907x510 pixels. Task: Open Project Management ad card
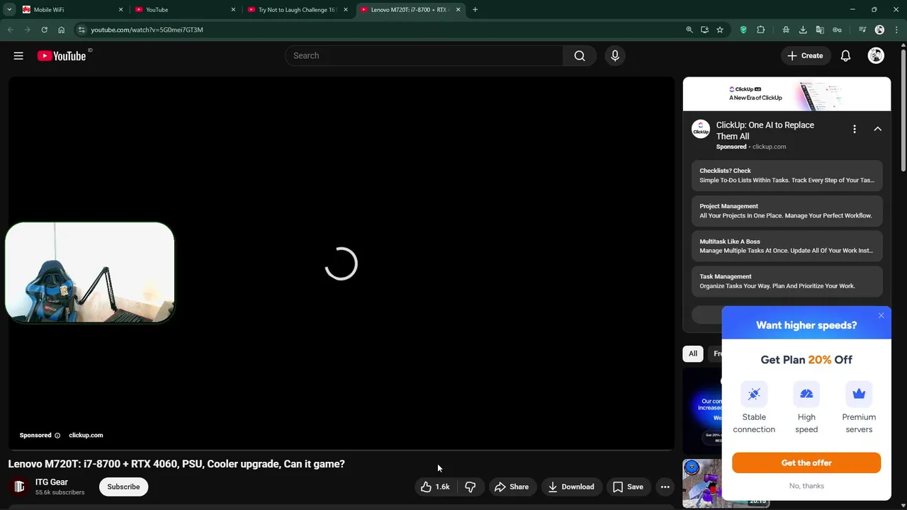point(787,210)
